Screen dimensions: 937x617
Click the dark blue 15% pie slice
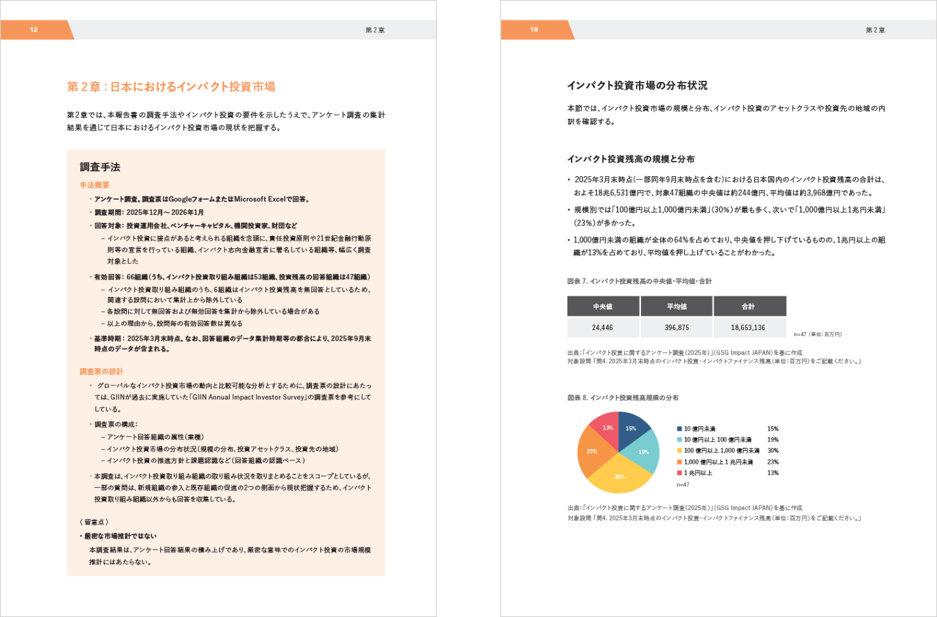pos(633,431)
